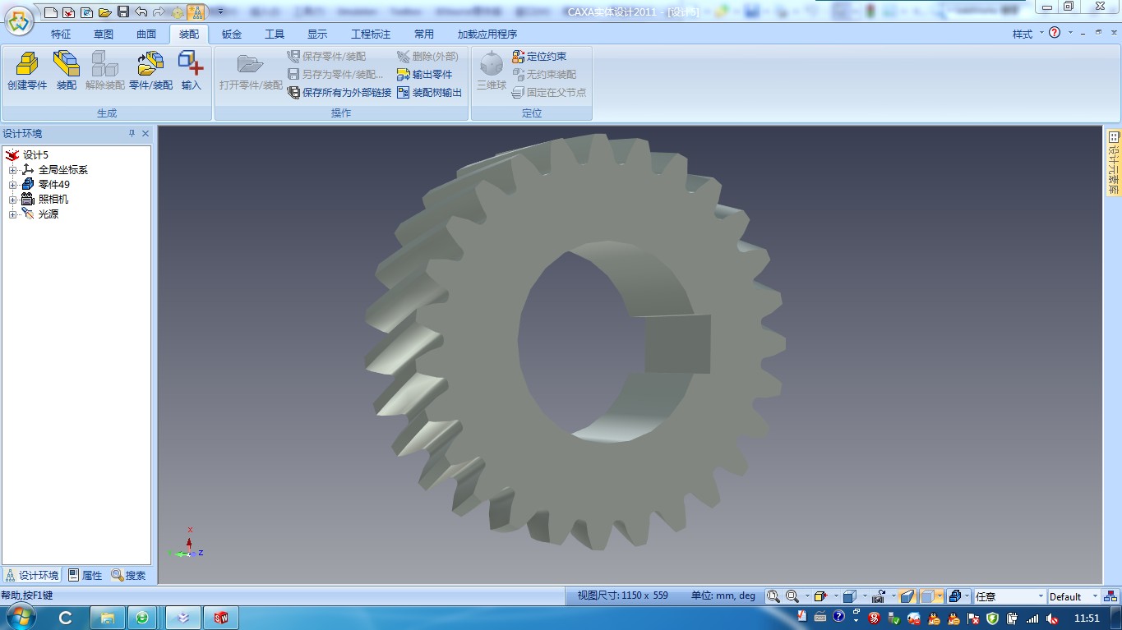Click the 装配 assemble icon in ribbon

tap(67, 70)
